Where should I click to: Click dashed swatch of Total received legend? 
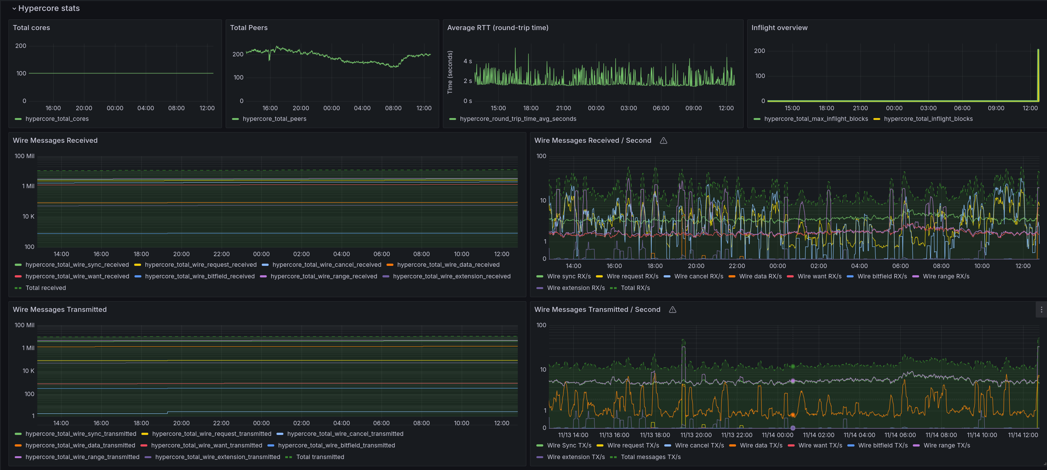point(18,288)
